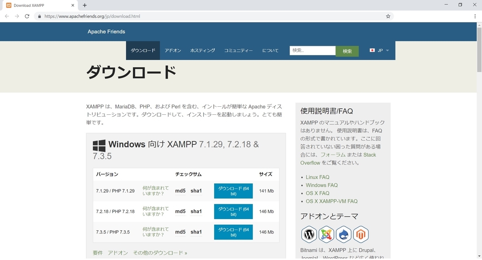The width and height of the screenshot is (482, 260).
Task: Open the コミュニティー nav menu item
Action: (x=239, y=51)
